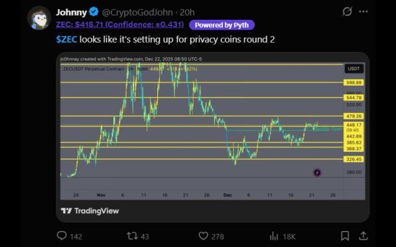View tweet analytics showing 18K views
This screenshot has height=247, width=396.
(x=273, y=235)
